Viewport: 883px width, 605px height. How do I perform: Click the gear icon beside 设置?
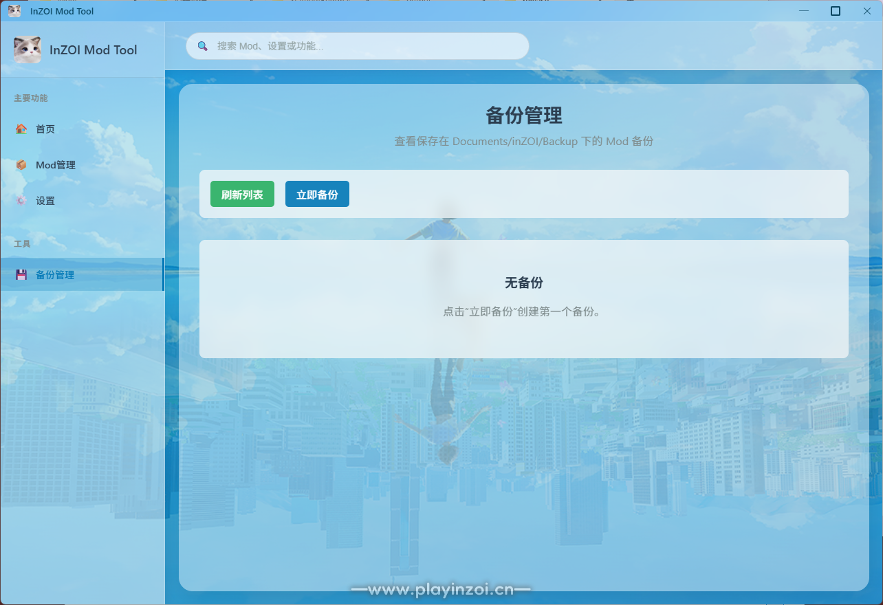pyautogui.click(x=21, y=201)
